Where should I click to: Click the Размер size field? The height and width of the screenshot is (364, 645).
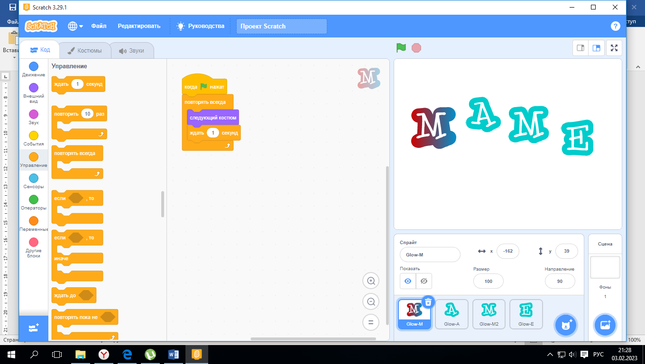(488, 281)
